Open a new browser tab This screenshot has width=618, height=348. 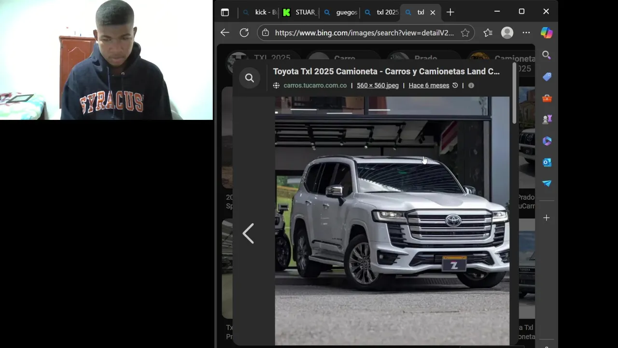(450, 12)
